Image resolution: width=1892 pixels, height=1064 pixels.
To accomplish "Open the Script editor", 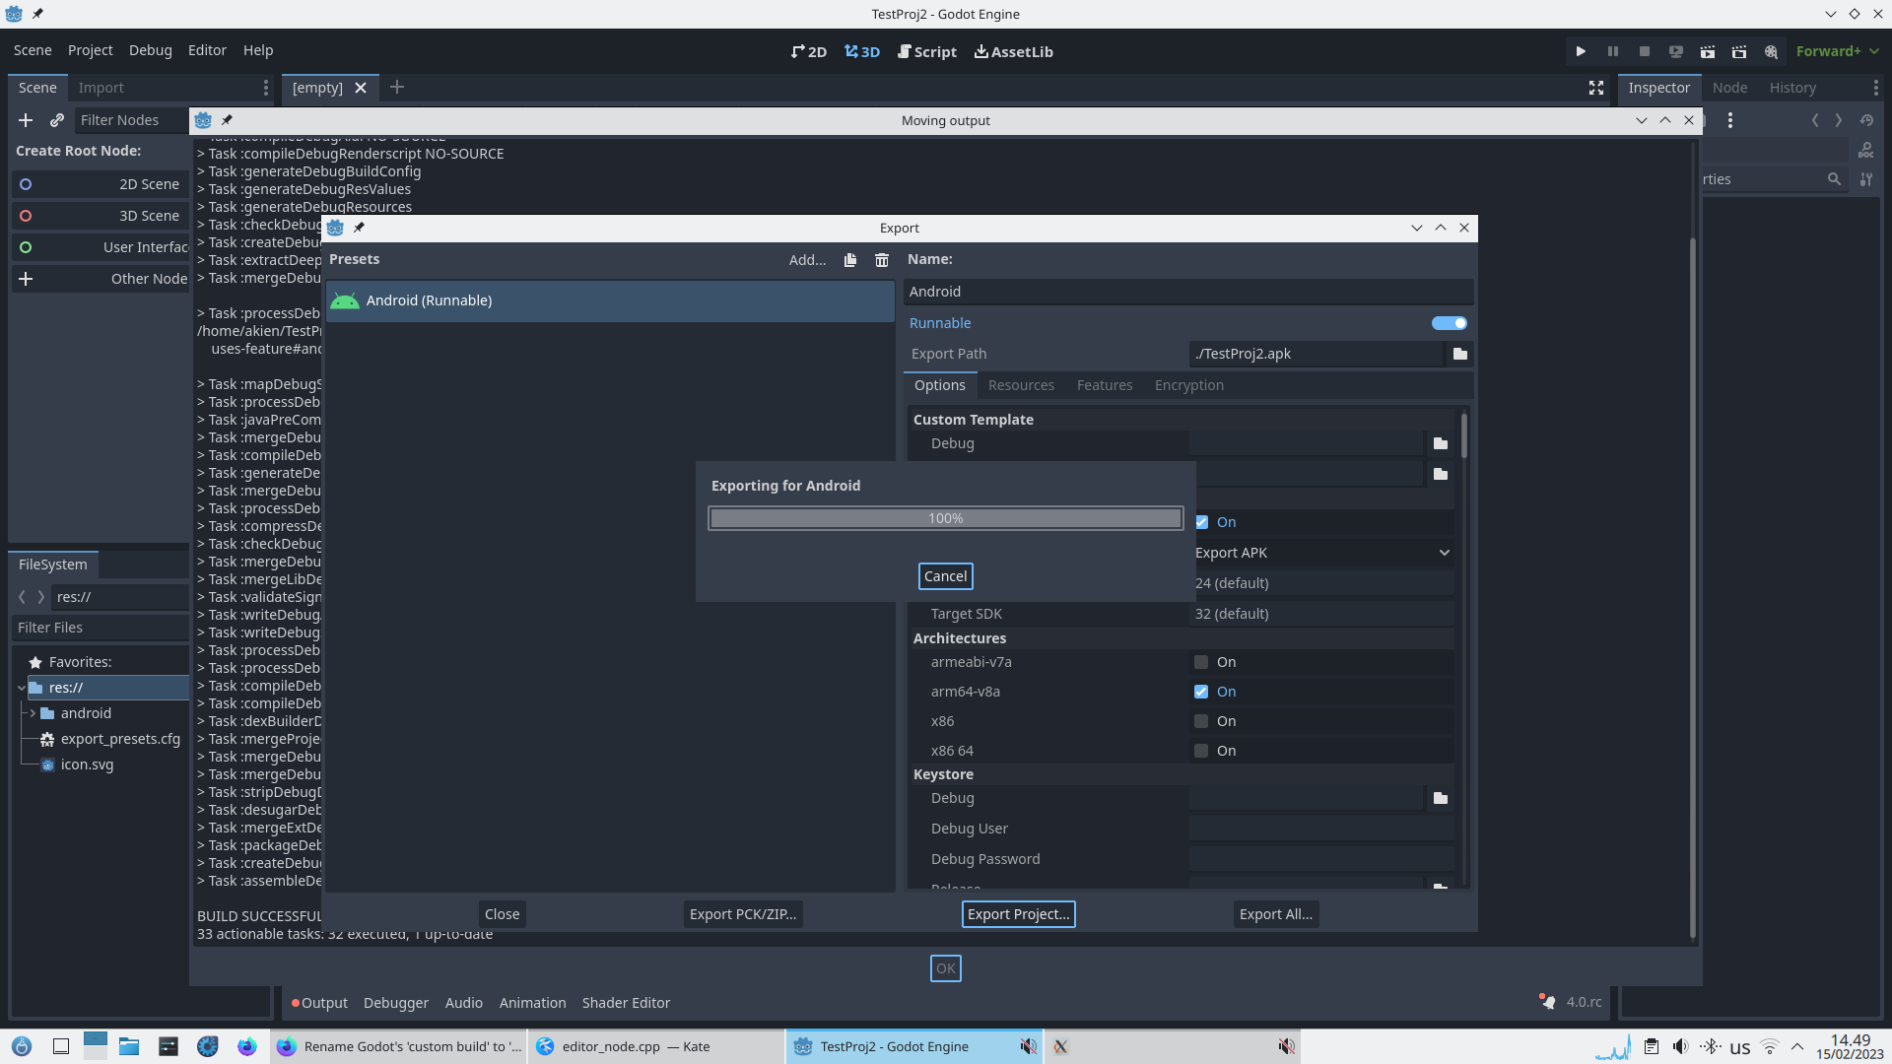I will coord(926,51).
